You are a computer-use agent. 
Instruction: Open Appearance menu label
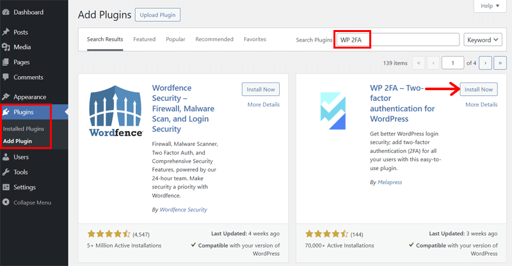click(x=29, y=97)
